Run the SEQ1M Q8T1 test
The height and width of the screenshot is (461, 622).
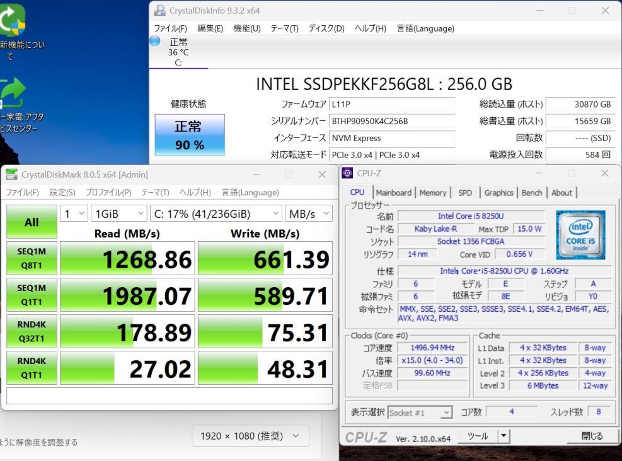point(32,258)
